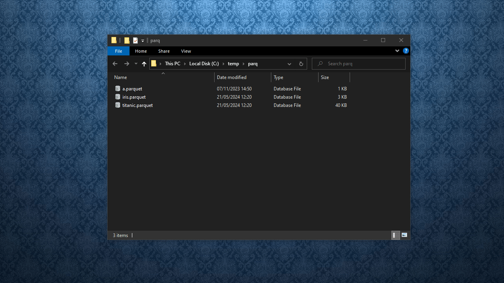This screenshot has height=283, width=504.
Task: Open the View ribbon tab
Action: (186, 51)
